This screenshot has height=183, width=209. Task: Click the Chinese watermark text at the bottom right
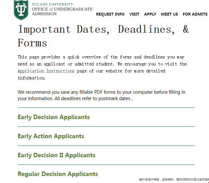coord(174,180)
